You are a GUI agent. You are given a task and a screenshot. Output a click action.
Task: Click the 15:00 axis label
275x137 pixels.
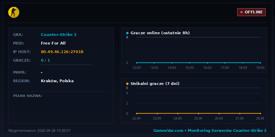tap(190, 68)
